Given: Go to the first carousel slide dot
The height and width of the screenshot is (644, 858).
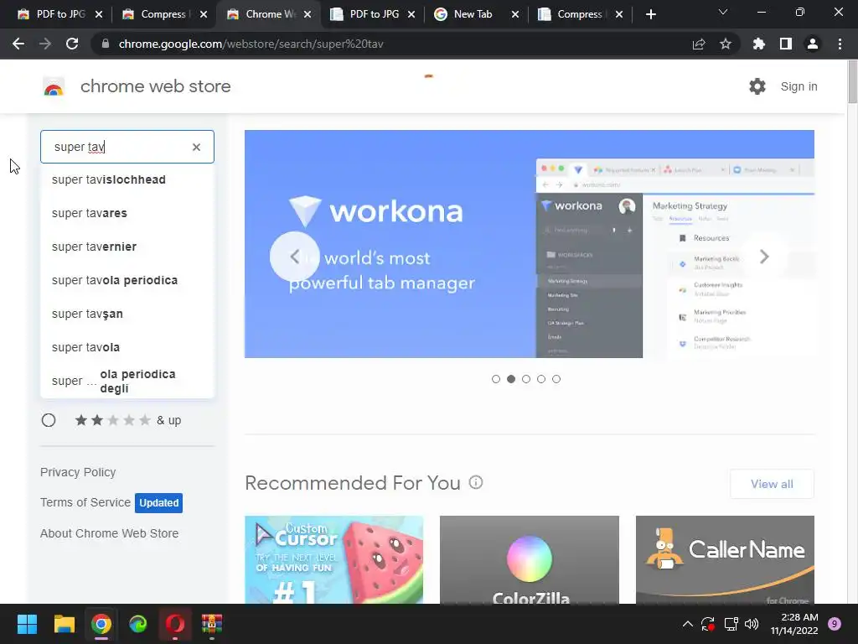Looking at the screenshot, I should tap(496, 379).
